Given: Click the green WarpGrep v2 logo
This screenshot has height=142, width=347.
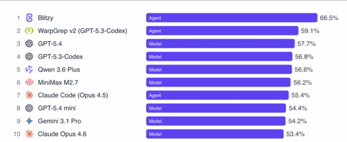Looking at the screenshot, I should [29, 31].
